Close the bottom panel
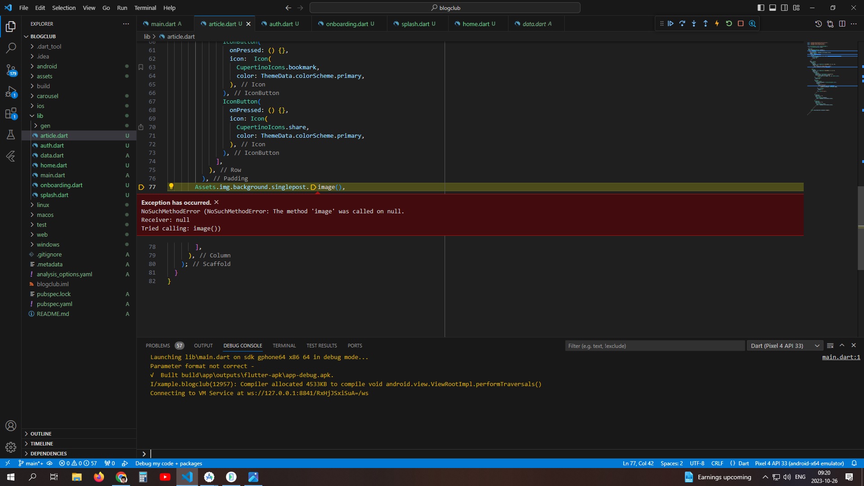Screen dimensions: 864x486 click(x=854, y=346)
